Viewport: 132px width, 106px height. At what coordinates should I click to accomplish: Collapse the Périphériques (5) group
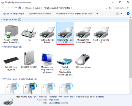[2, 47]
